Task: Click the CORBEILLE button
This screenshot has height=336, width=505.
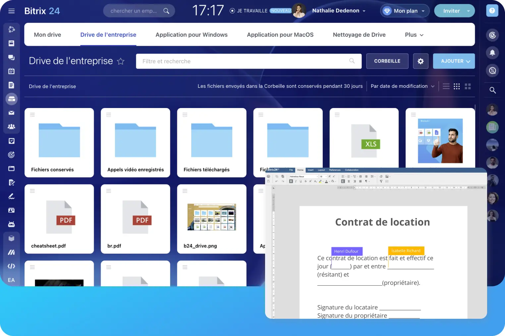Action: tap(387, 61)
